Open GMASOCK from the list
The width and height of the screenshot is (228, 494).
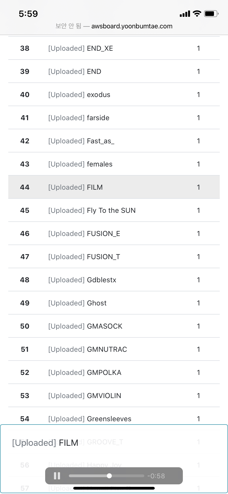105,326
